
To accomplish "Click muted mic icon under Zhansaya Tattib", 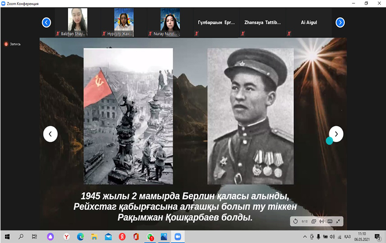I will click(x=243, y=33).
